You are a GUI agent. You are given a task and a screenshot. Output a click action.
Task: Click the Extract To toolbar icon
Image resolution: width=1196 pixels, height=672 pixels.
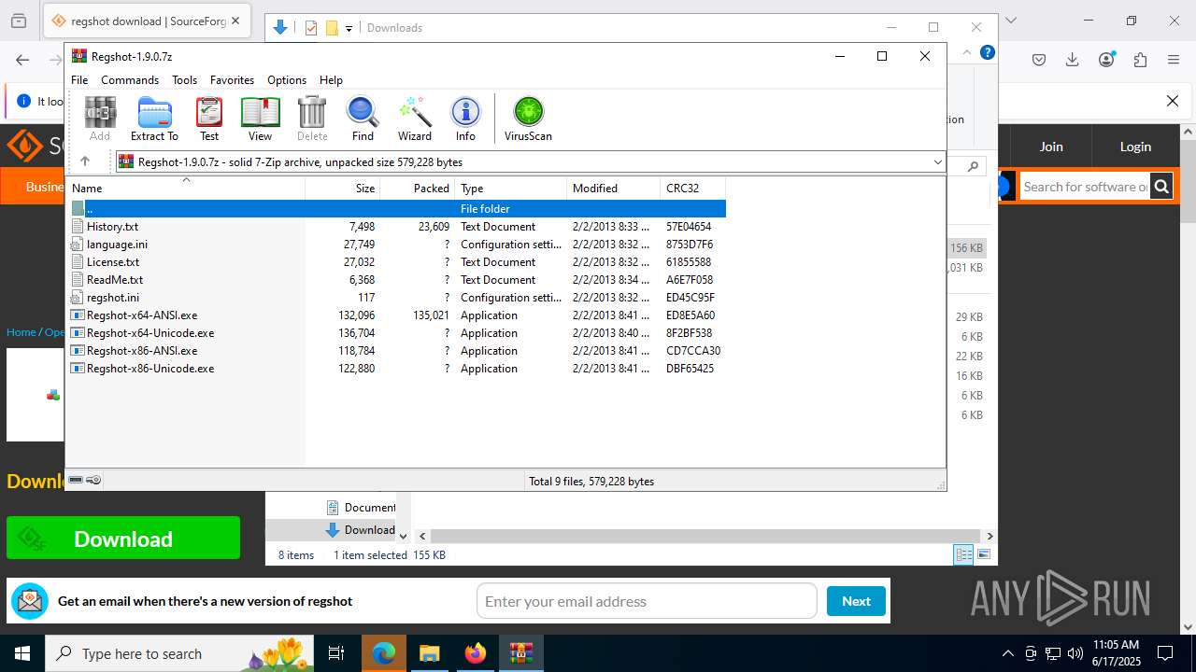(154, 119)
